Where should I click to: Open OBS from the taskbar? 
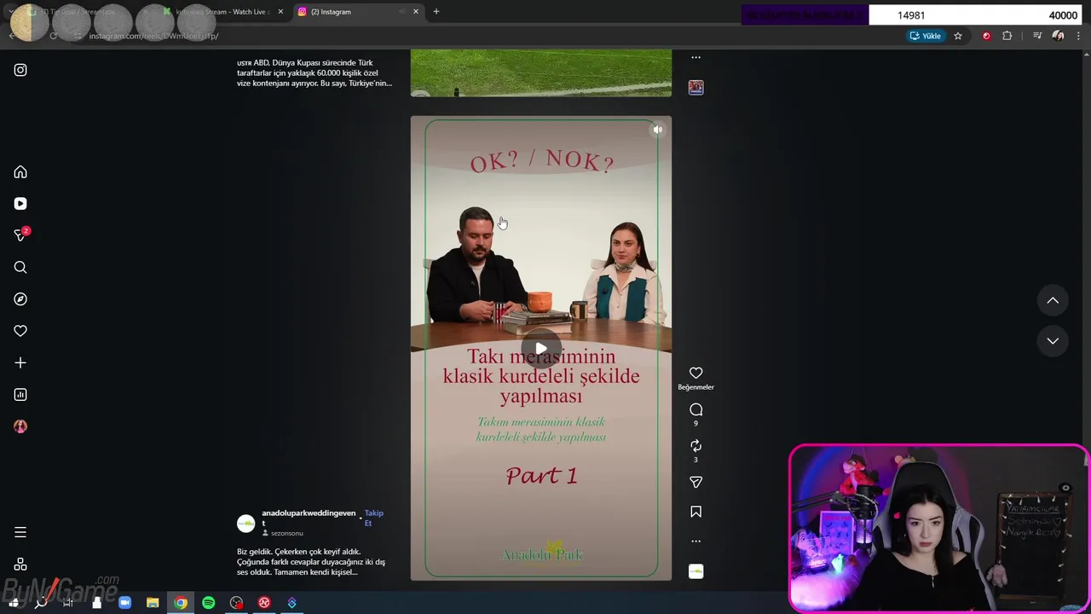click(x=237, y=603)
